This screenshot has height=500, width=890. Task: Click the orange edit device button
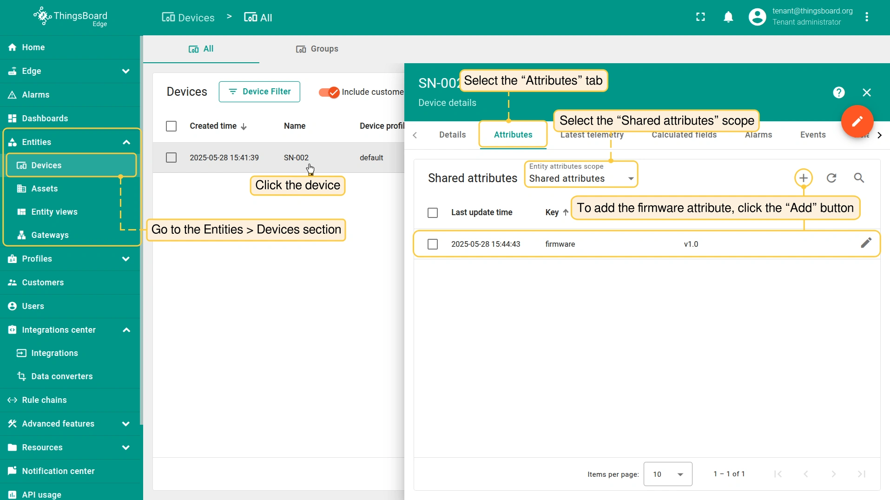(857, 121)
